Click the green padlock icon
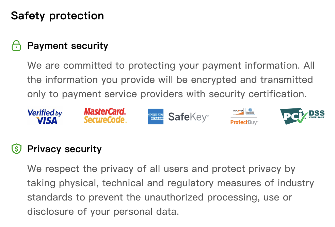 [x=16, y=46]
